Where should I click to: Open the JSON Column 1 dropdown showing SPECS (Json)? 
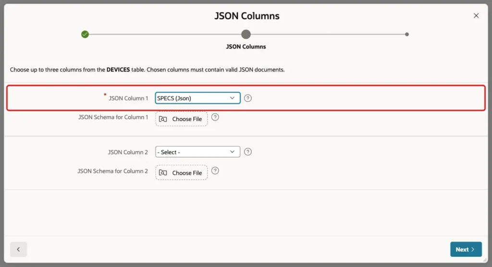coord(197,98)
